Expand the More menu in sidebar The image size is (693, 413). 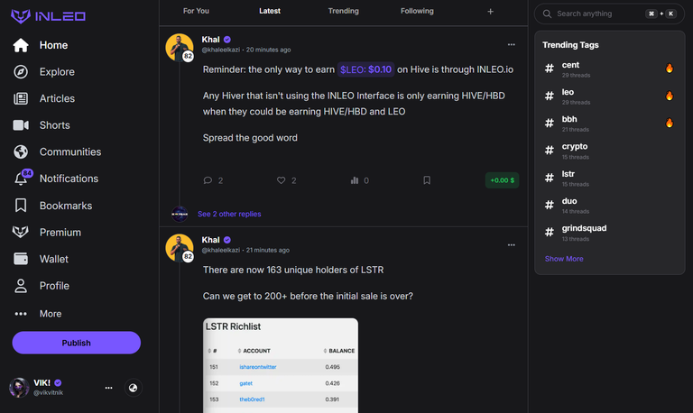(38, 314)
